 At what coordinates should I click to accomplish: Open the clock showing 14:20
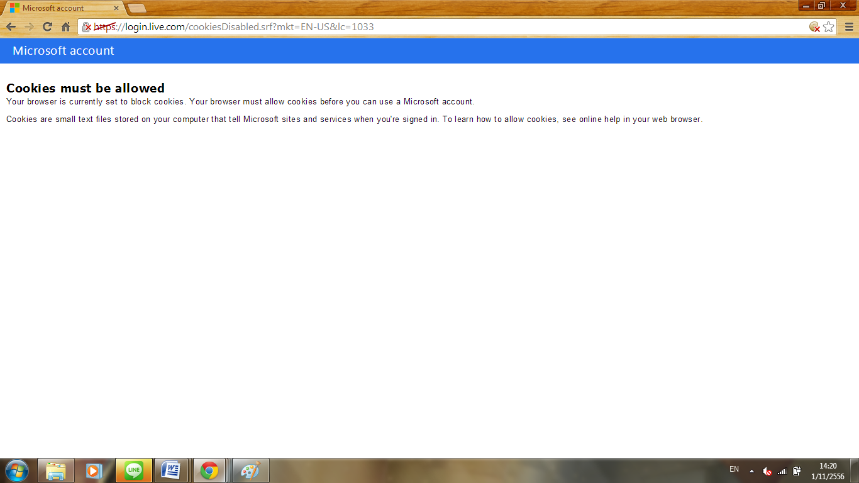[x=828, y=471]
